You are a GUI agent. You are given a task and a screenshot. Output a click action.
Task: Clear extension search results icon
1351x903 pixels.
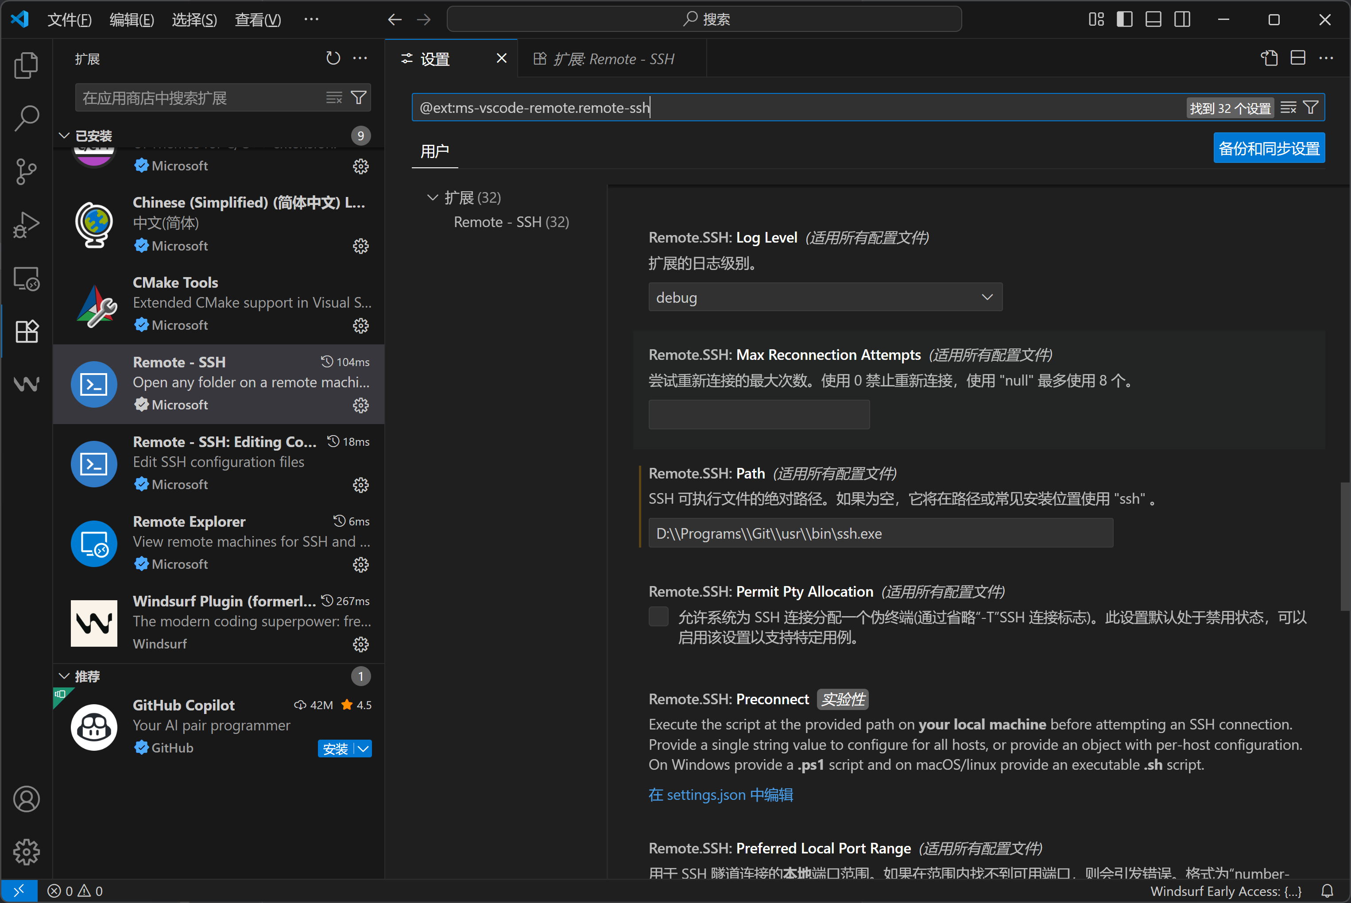coord(334,98)
